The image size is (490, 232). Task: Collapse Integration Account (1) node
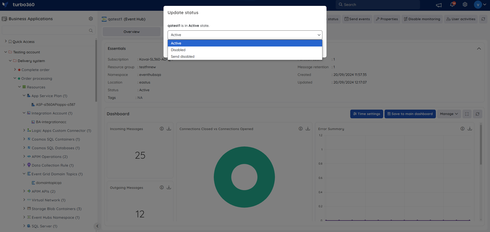(24, 113)
